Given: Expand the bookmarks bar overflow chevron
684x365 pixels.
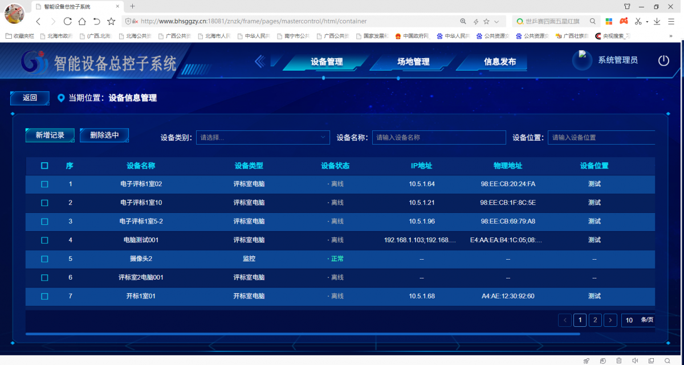Looking at the screenshot, I should coord(670,36).
